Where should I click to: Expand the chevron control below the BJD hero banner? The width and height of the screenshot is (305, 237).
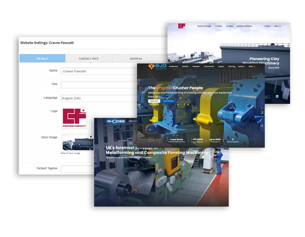pos(151,139)
